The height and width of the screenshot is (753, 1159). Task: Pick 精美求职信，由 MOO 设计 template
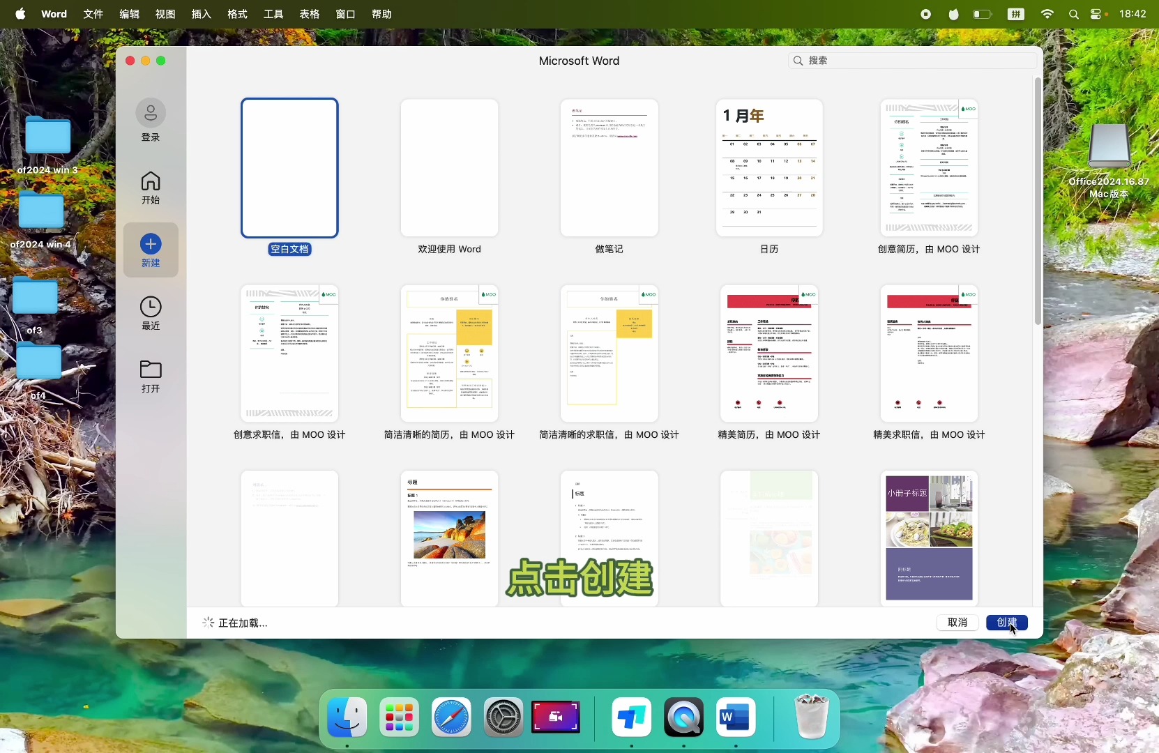(929, 353)
